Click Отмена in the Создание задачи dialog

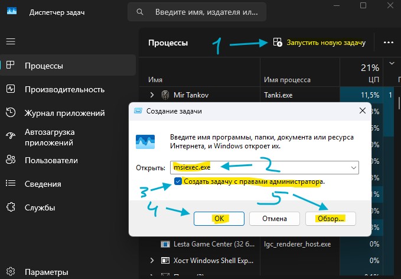pos(275,219)
